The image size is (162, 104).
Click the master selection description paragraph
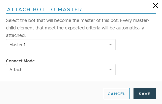[77, 28]
